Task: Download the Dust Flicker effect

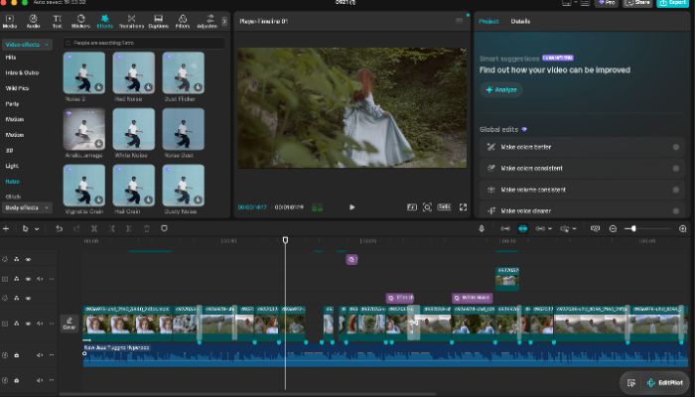Action: [x=199, y=87]
